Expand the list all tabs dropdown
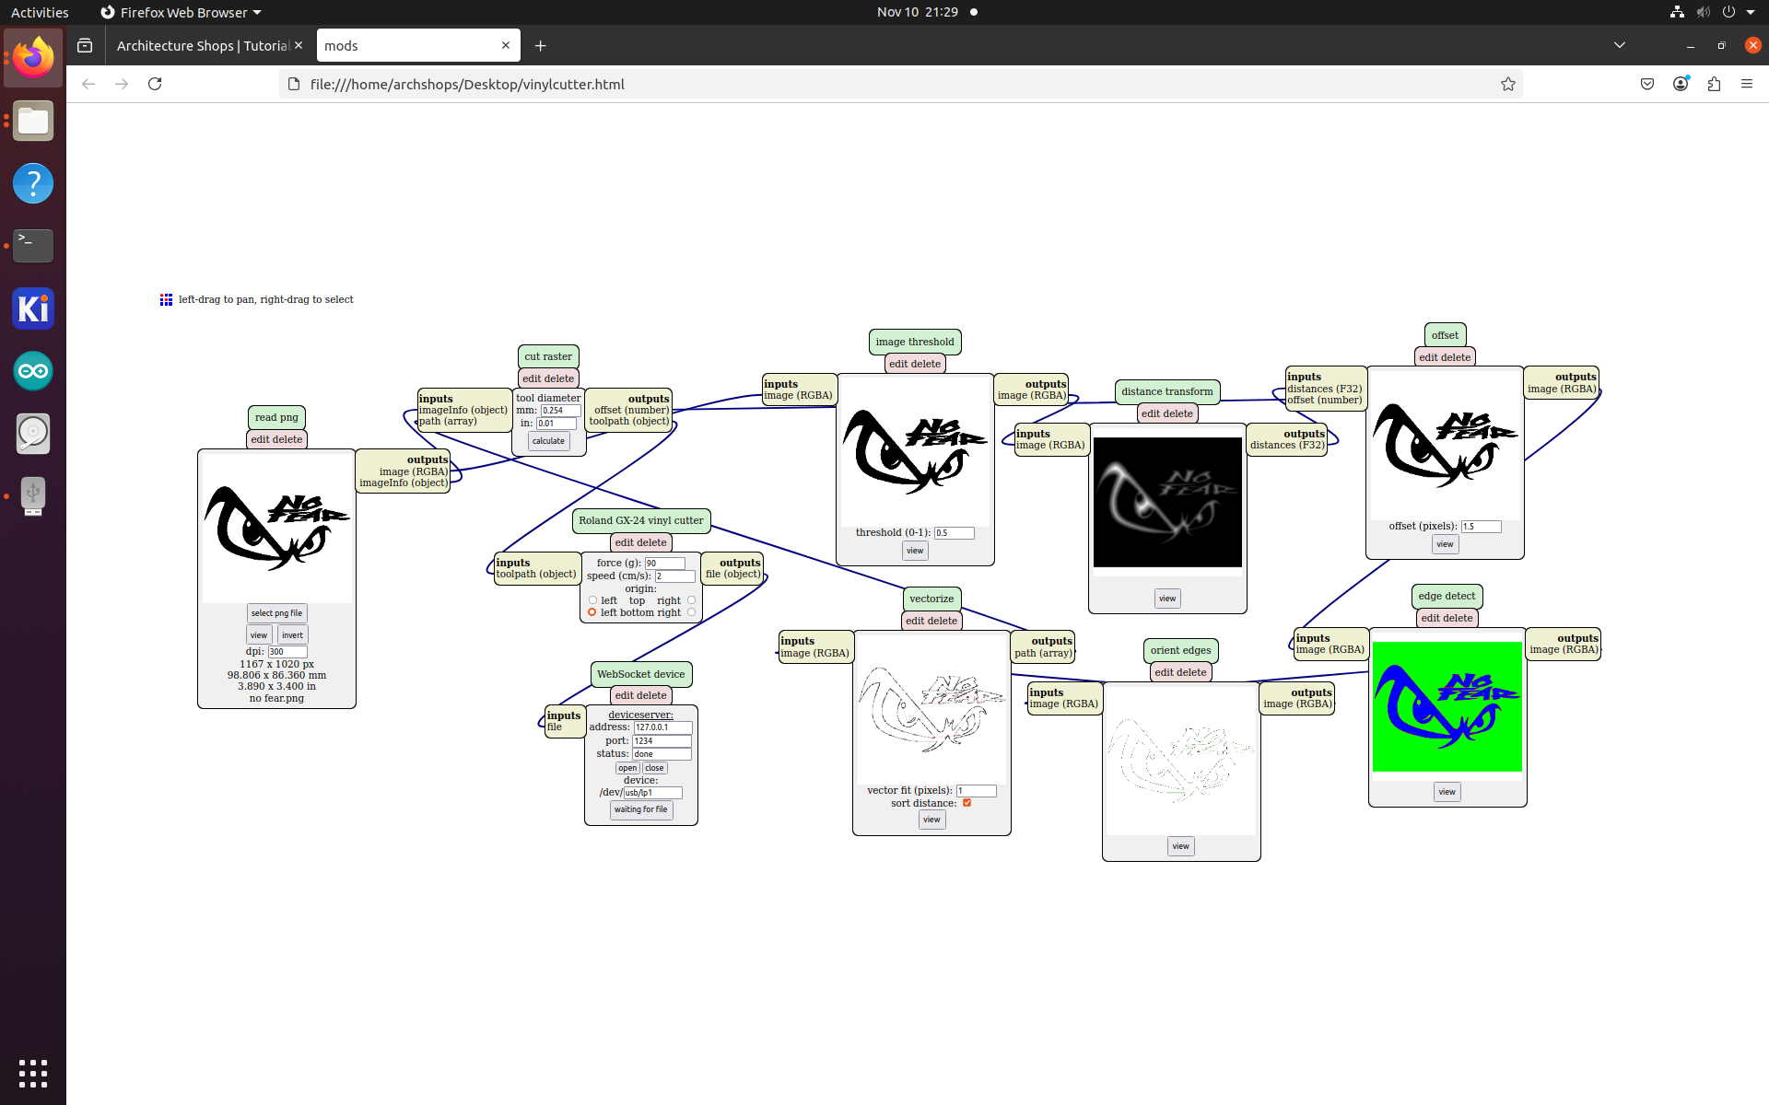This screenshot has width=1769, height=1105. tap(1619, 45)
